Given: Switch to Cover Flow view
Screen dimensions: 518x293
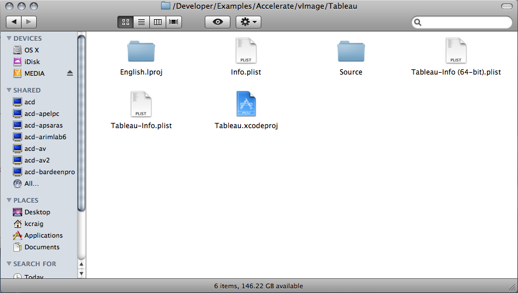Looking at the screenshot, I should (x=174, y=22).
